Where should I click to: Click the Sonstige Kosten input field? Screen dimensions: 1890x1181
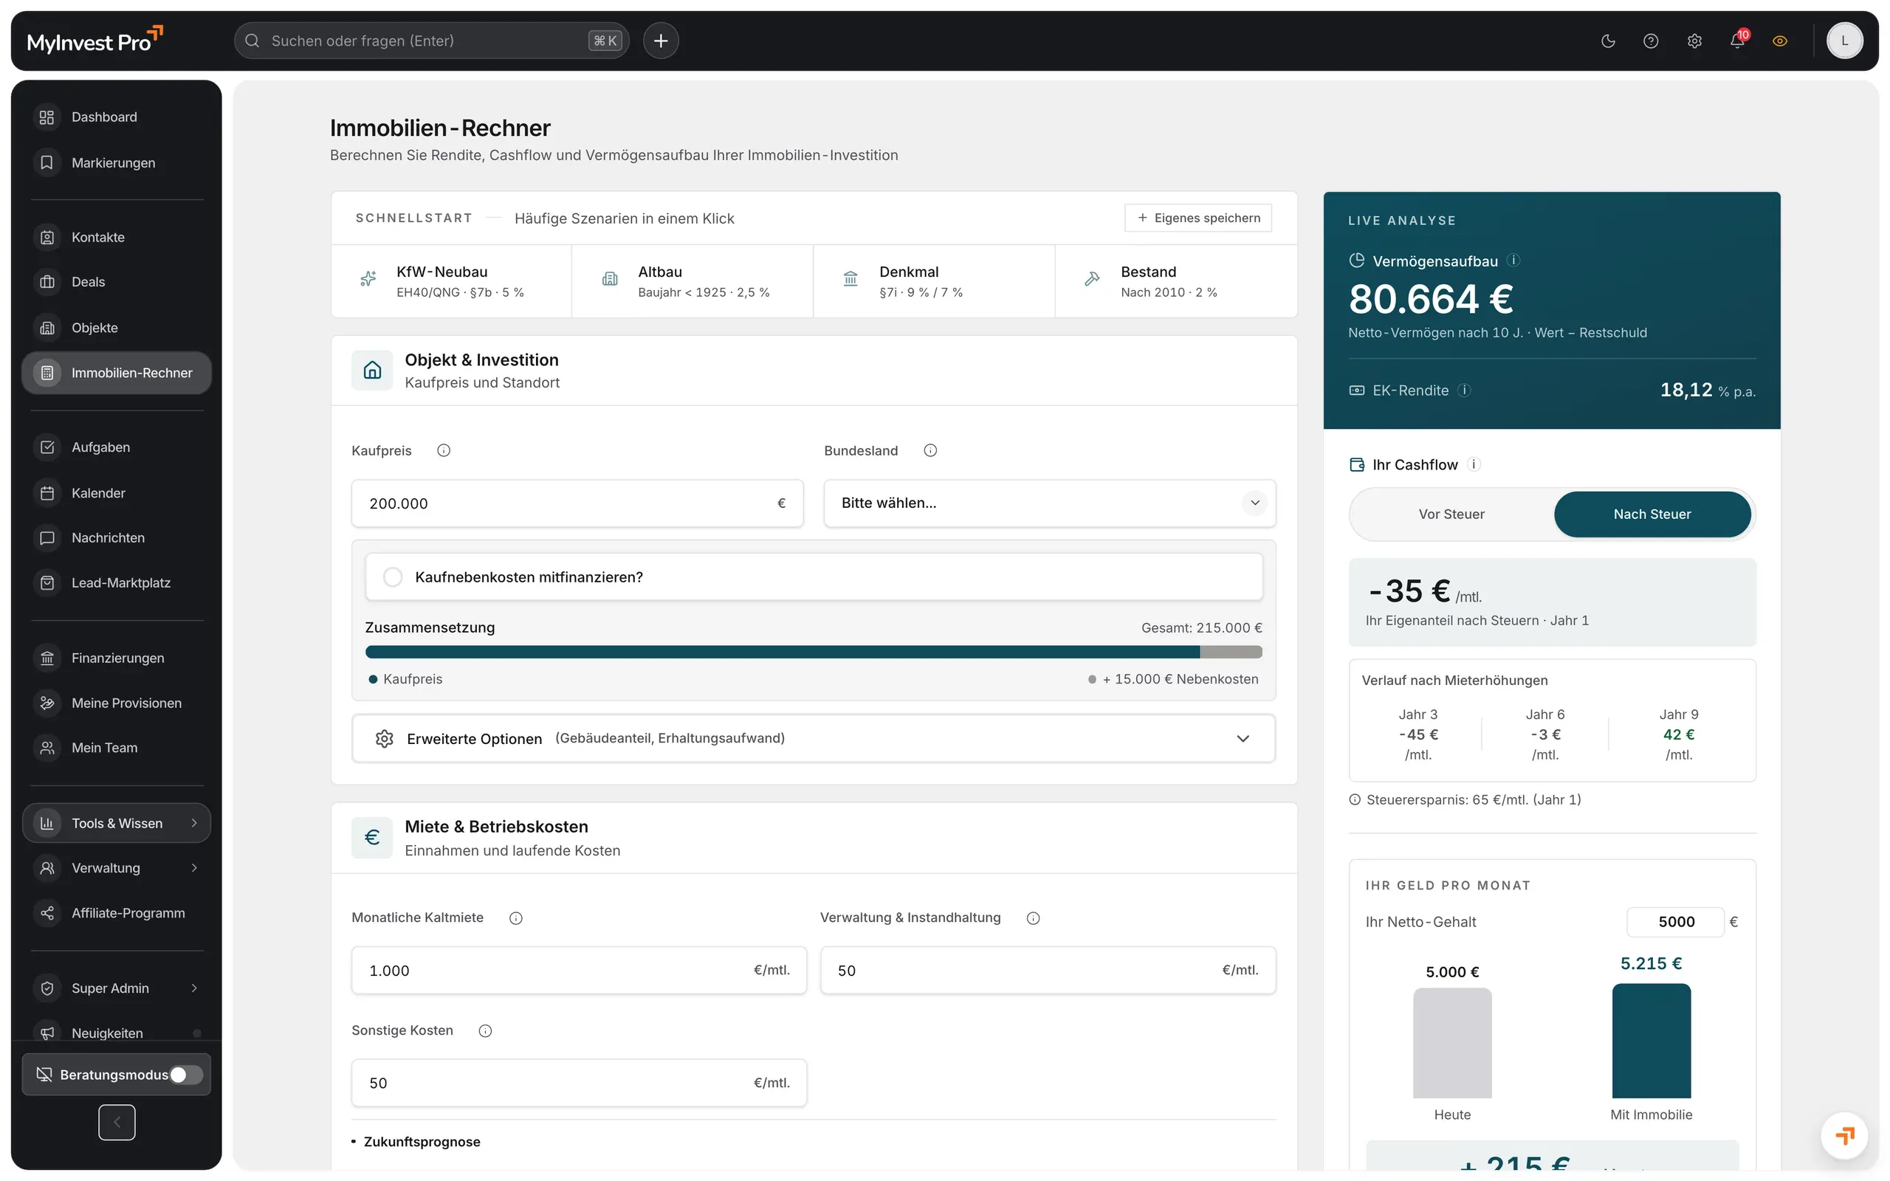(579, 1083)
